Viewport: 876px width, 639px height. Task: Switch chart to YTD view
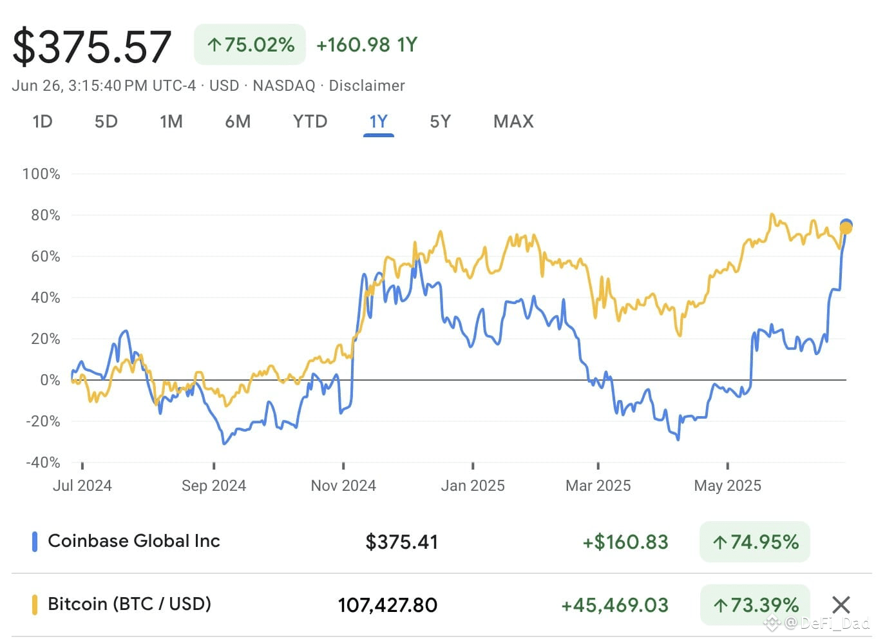(310, 121)
